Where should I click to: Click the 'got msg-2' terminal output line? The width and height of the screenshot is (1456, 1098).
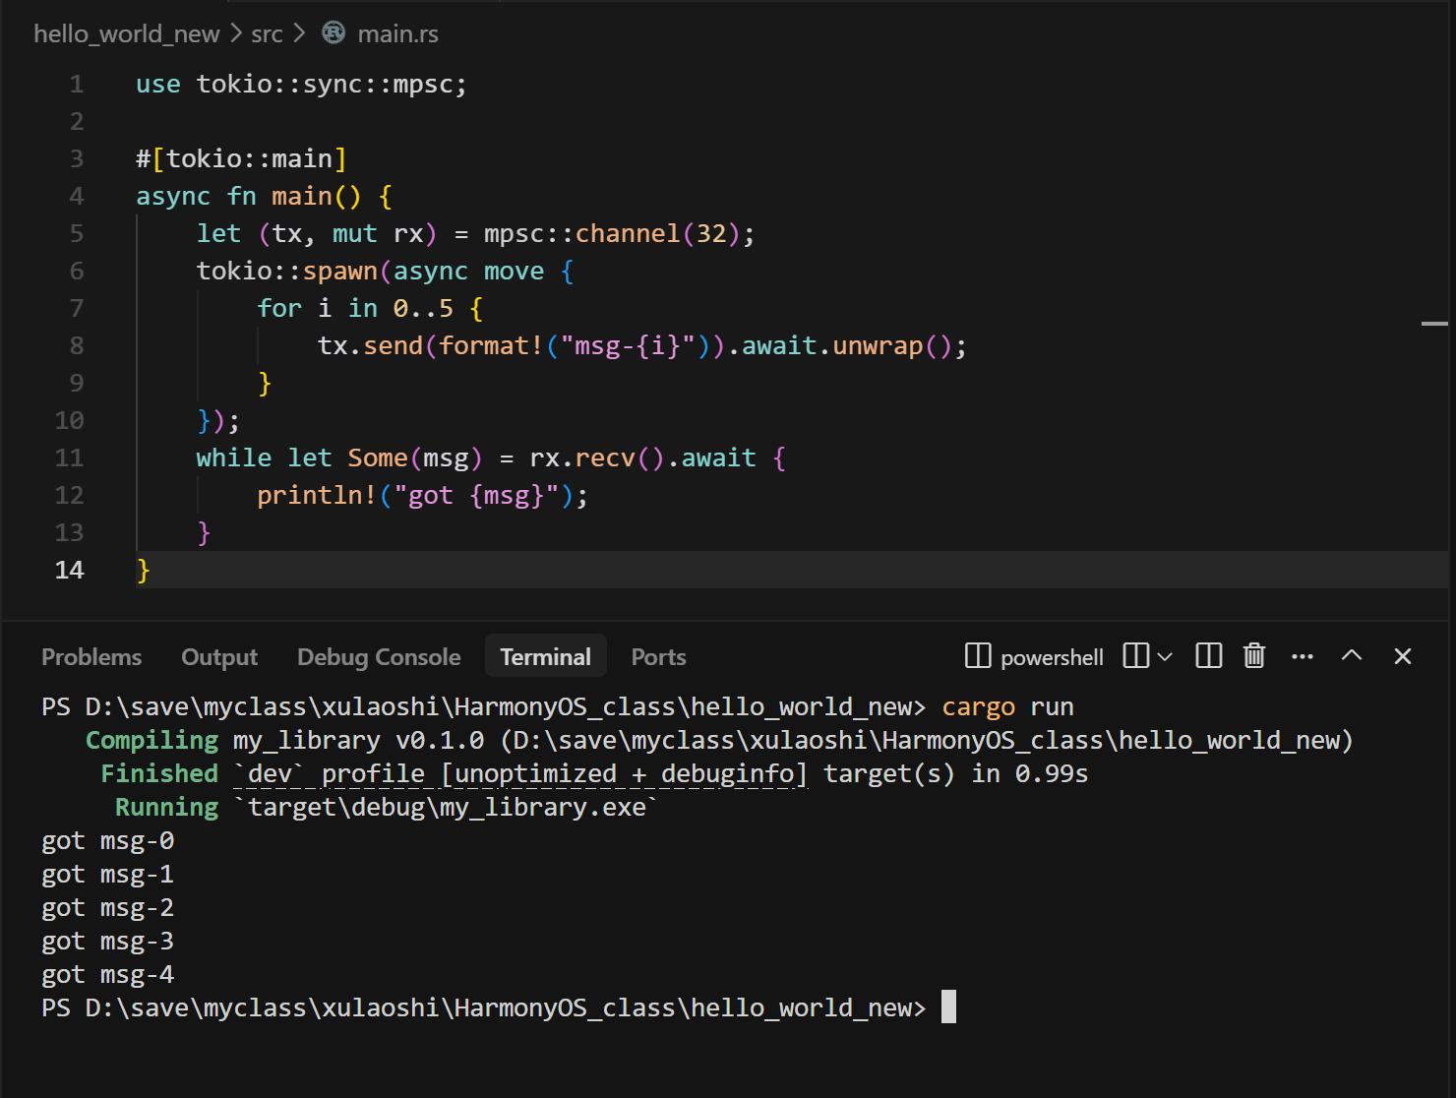[x=108, y=908]
